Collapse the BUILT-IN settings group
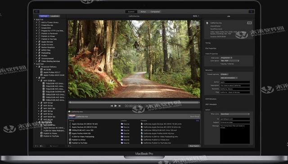The width and height of the screenshot is (288, 164). pyautogui.click(x=35, y=19)
